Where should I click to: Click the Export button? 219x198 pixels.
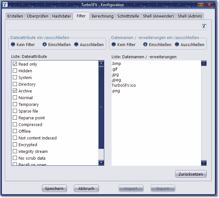163,188
